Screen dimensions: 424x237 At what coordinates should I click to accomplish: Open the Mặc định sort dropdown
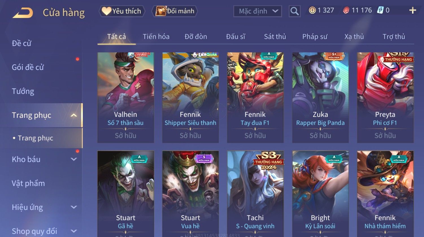pyautogui.click(x=258, y=11)
